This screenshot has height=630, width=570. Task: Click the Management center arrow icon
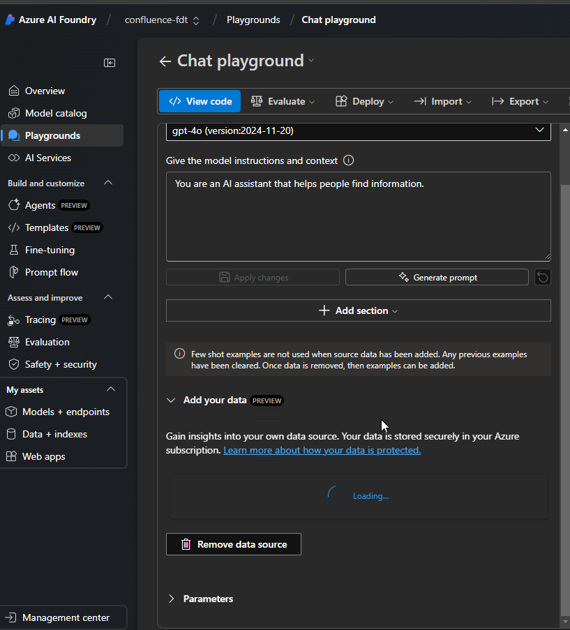[x=11, y=617]
